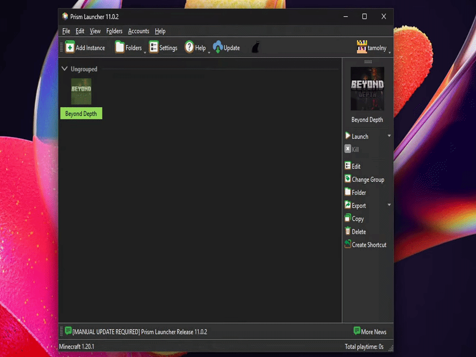
Task: Click the highlighted Beyond Depth instance label
Action: pyautogui.click(x=81, y=114)
